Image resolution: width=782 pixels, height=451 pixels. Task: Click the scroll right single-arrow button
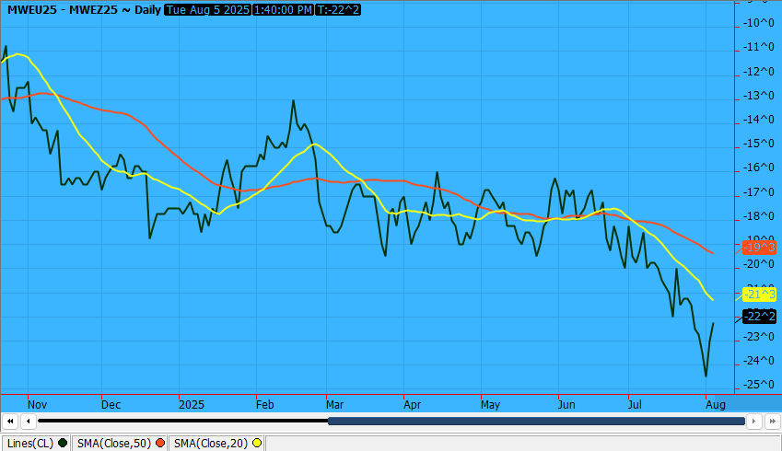click(755, 421)
